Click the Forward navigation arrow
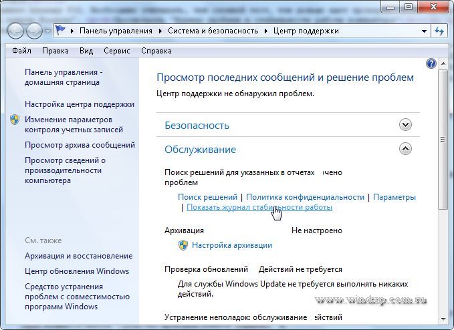Image resolution: width=454 pixels, height=330 pixels. (35, 31)
